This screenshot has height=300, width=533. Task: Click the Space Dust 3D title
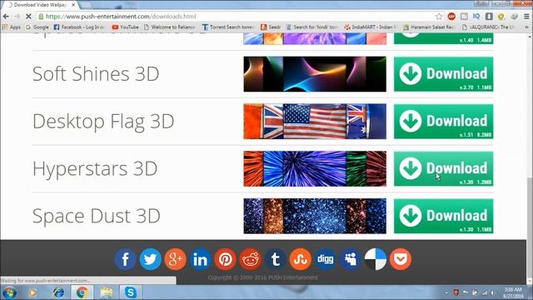[97, 216]
